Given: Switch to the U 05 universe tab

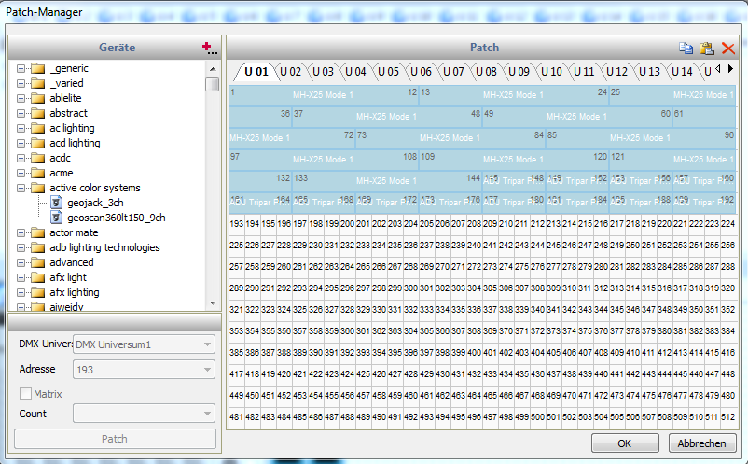Looking at the screenshot, I should pyautogui.click(x=388, y=72).
